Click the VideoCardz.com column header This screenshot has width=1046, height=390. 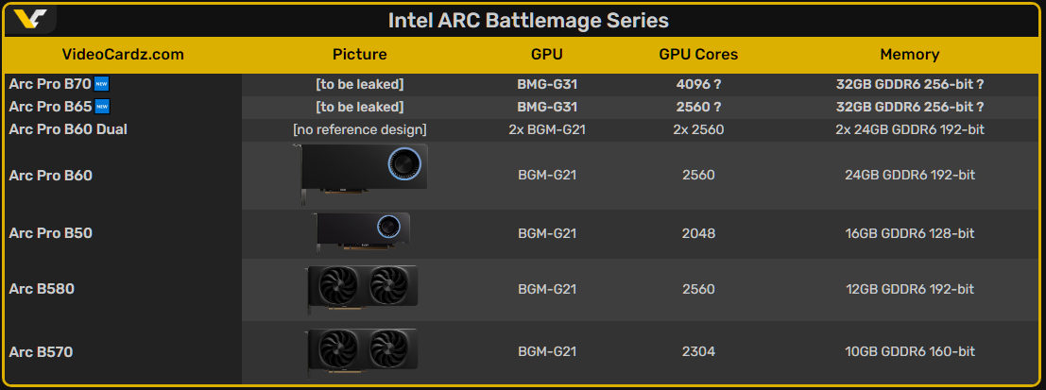(x=123, y=55)
